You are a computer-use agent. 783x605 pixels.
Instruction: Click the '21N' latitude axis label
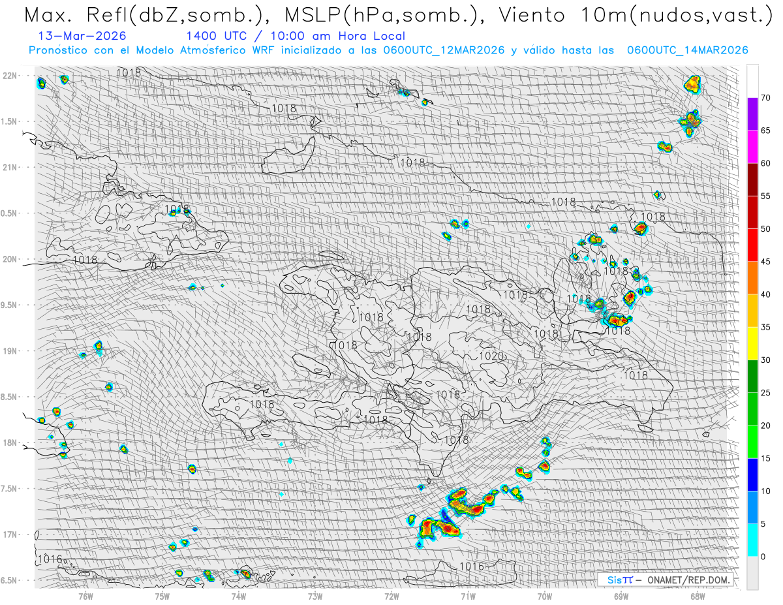[10, 168]
